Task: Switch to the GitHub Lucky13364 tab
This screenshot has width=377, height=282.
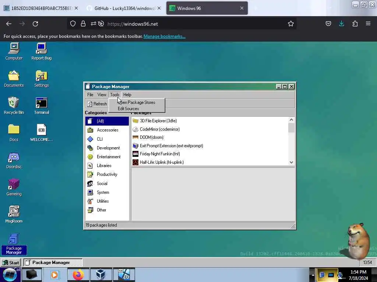Action: point(124,8)
